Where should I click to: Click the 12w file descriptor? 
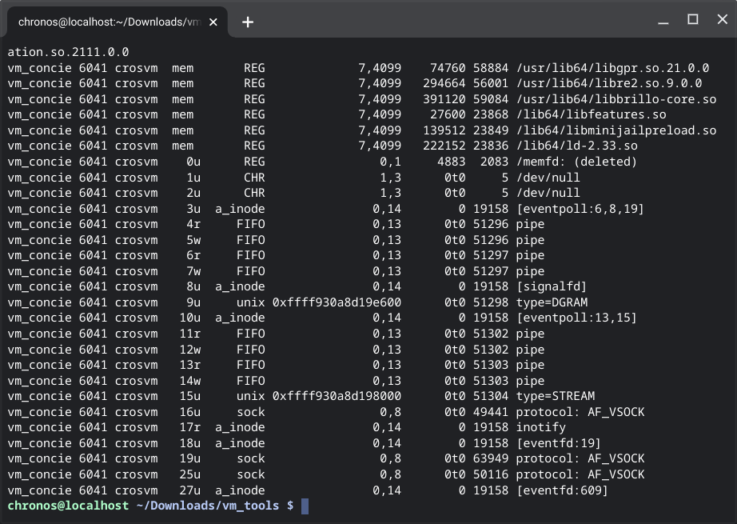click(x=190, y=350)
